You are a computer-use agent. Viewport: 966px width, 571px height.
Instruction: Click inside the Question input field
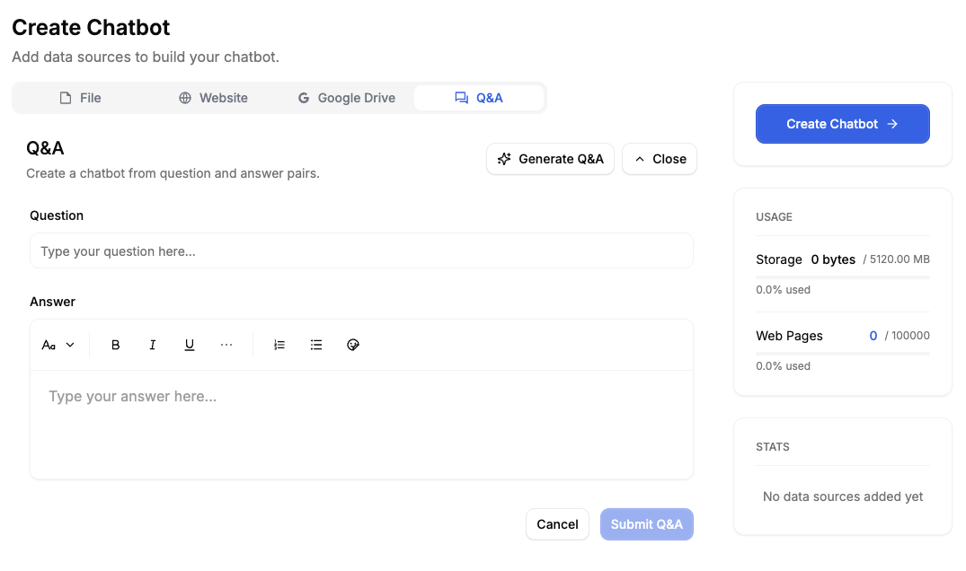coord(361,250)
